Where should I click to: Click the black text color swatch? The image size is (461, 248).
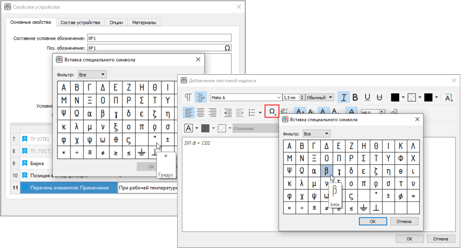(395, 98)
